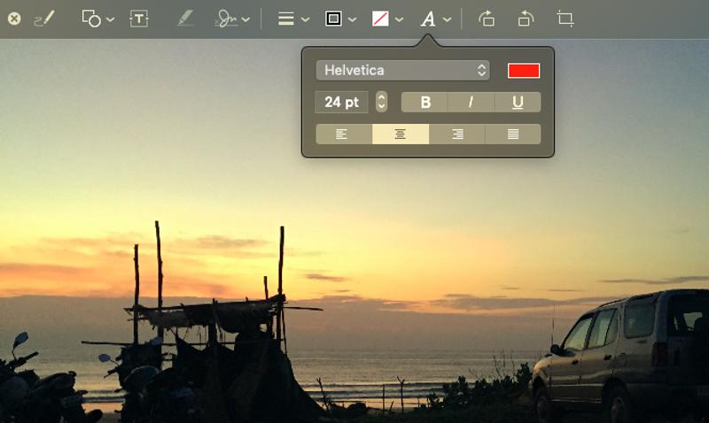Viewport: 709px width, 423px height.
Task: Click the 24 pt font size field
Action: coord(342,102)
